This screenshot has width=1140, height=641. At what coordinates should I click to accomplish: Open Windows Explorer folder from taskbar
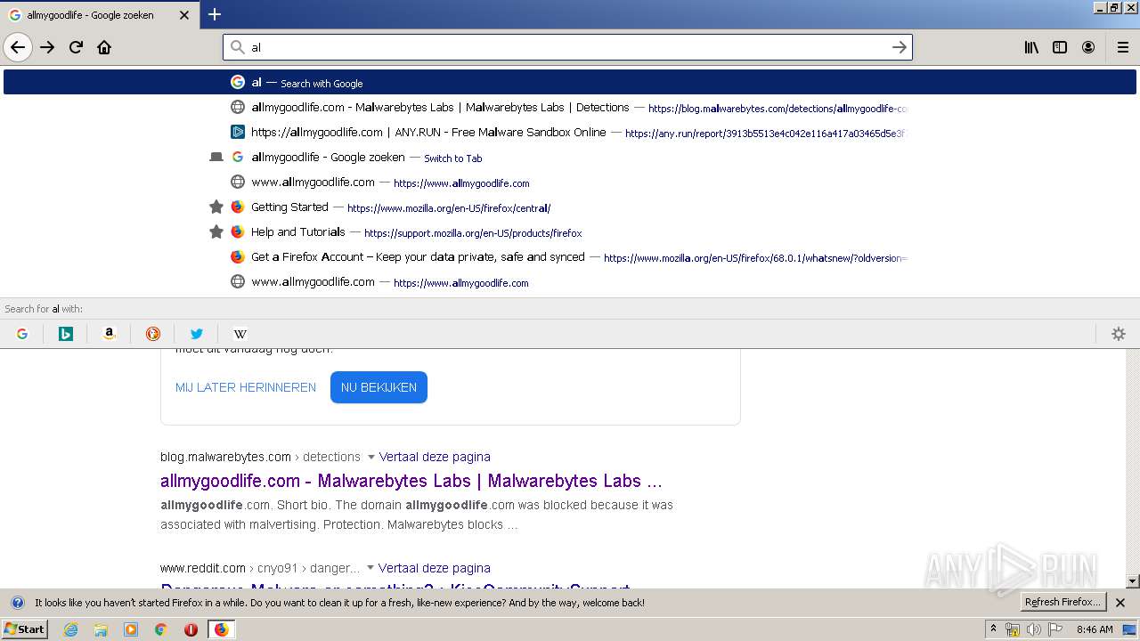click(x=101, y=629)
